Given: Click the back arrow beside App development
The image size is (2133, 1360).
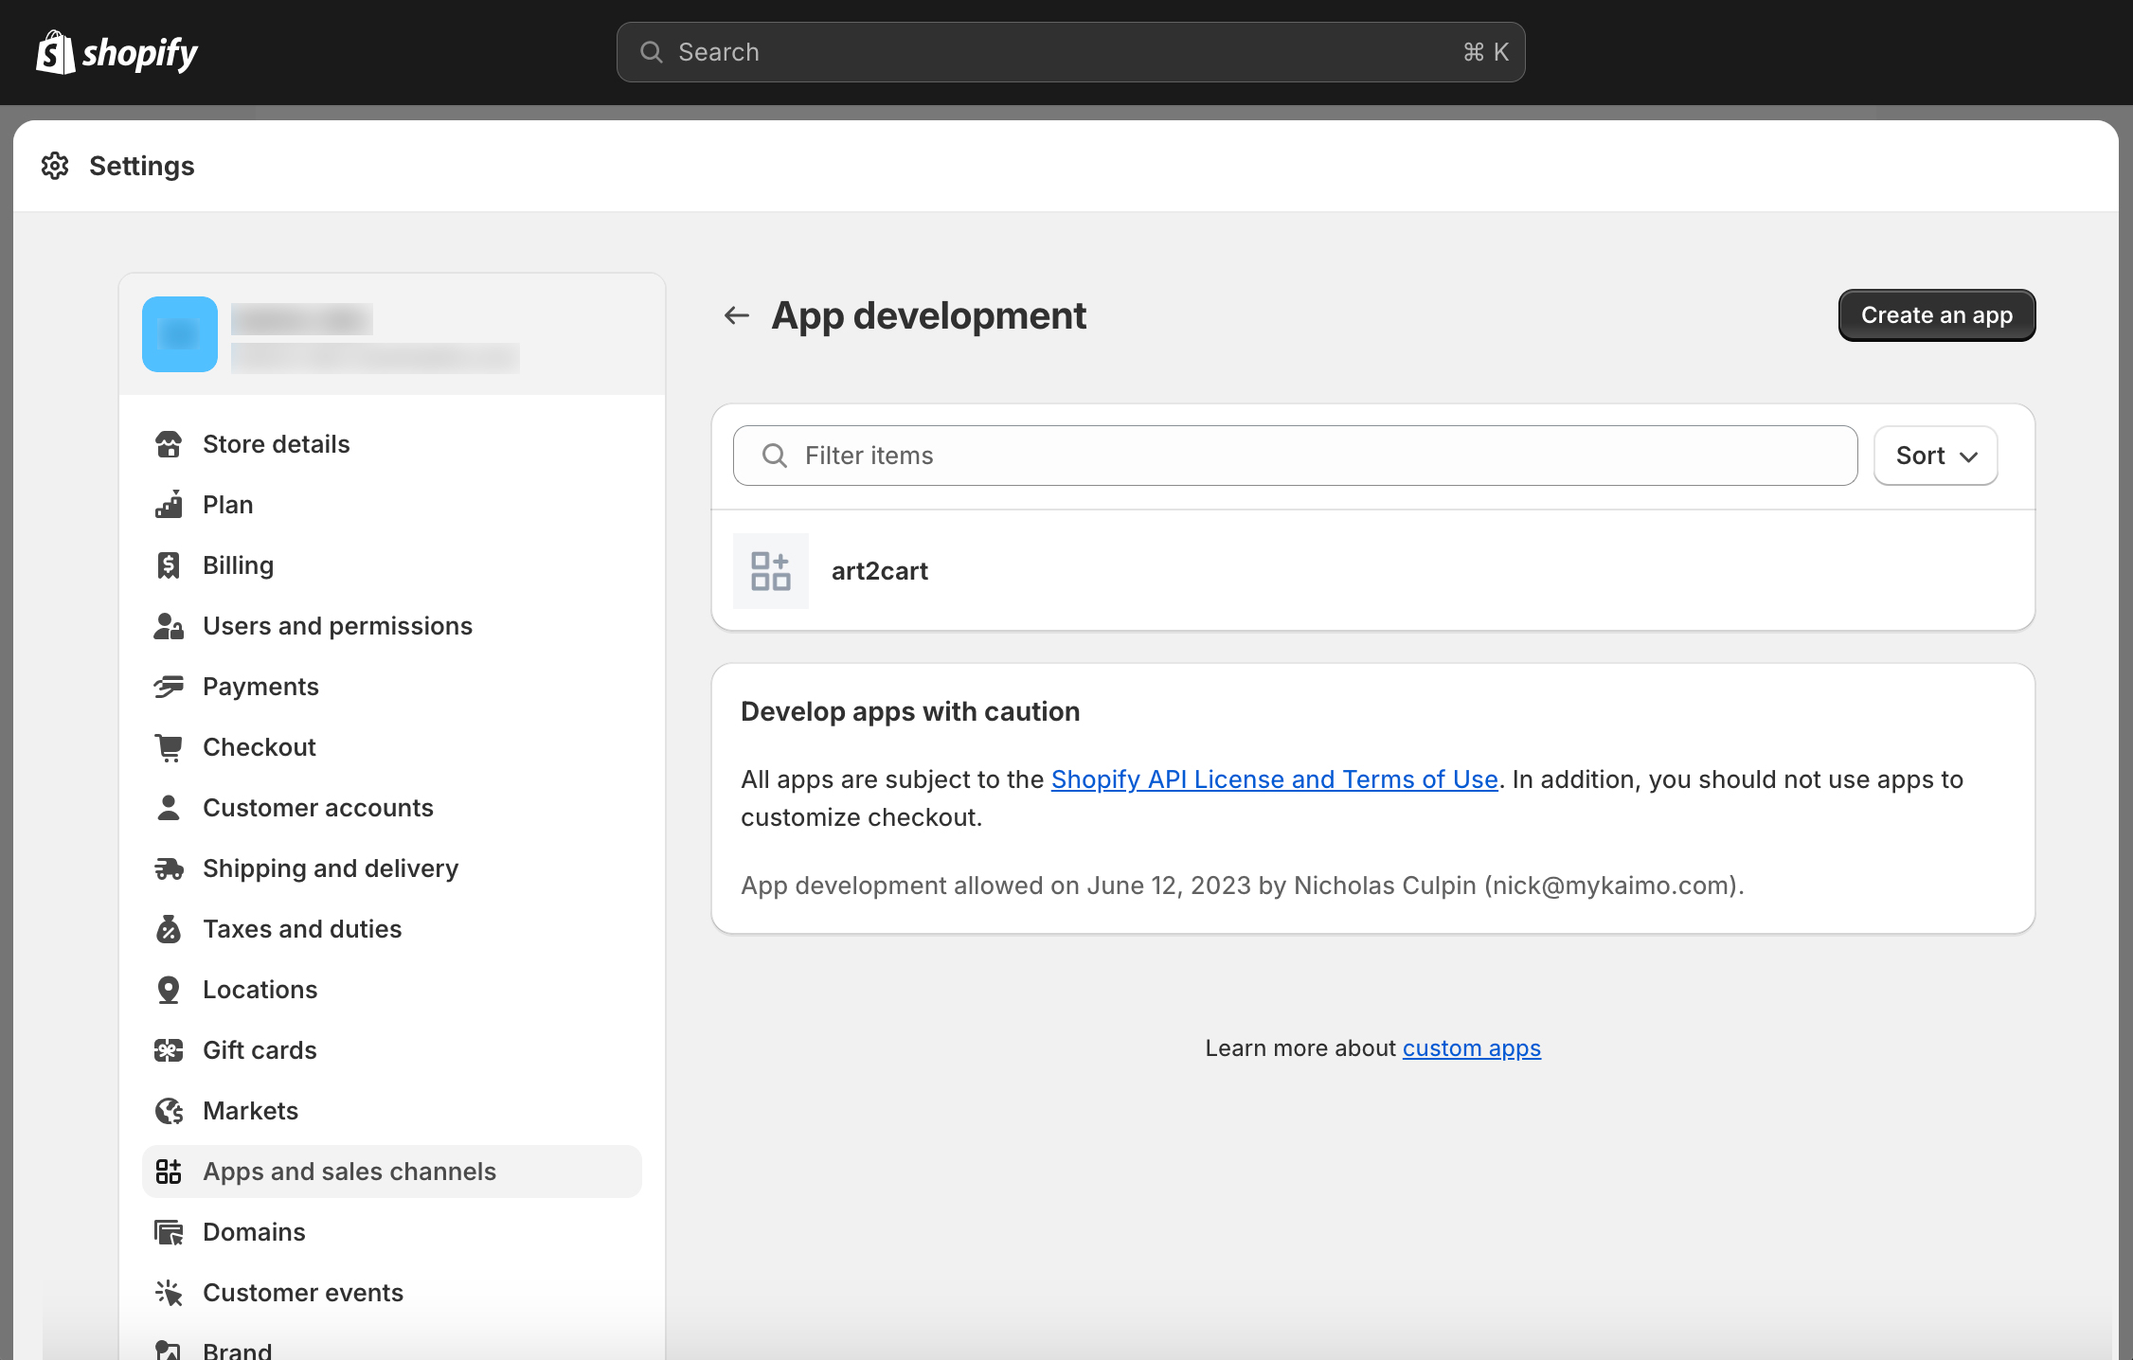Looking at the screenshot, I should (x=736, y=315).
